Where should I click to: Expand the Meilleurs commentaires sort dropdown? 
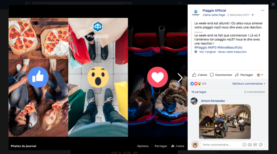[x=249, y=84]
